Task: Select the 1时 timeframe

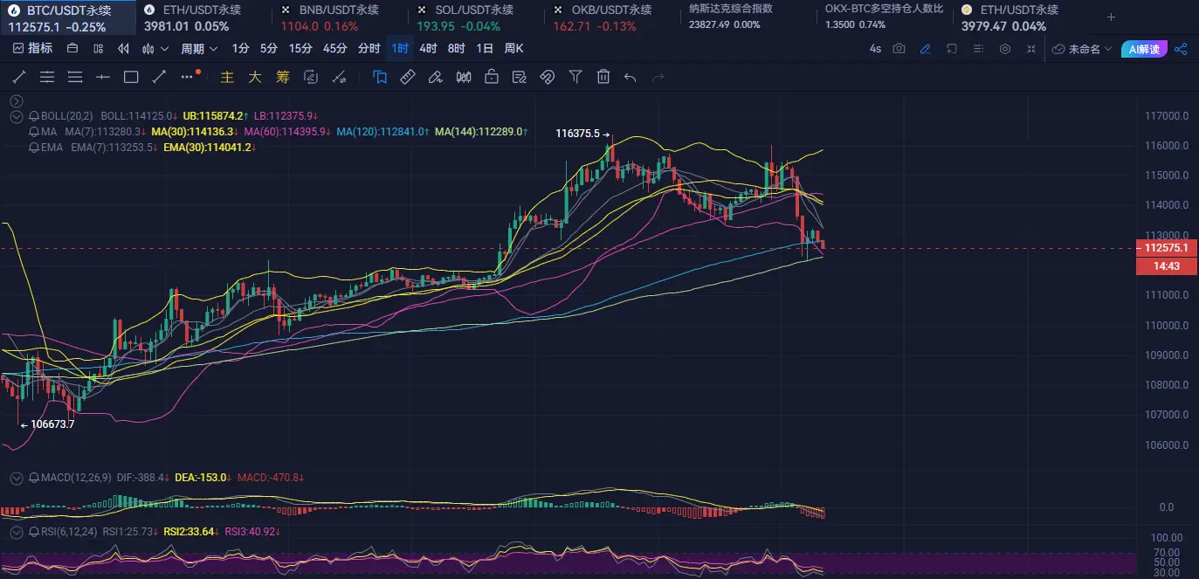Action: click(x=400, y=49)
